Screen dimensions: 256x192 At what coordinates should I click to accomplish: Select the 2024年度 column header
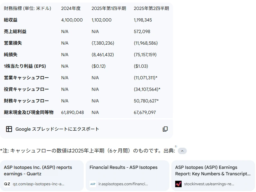(71, 8)
